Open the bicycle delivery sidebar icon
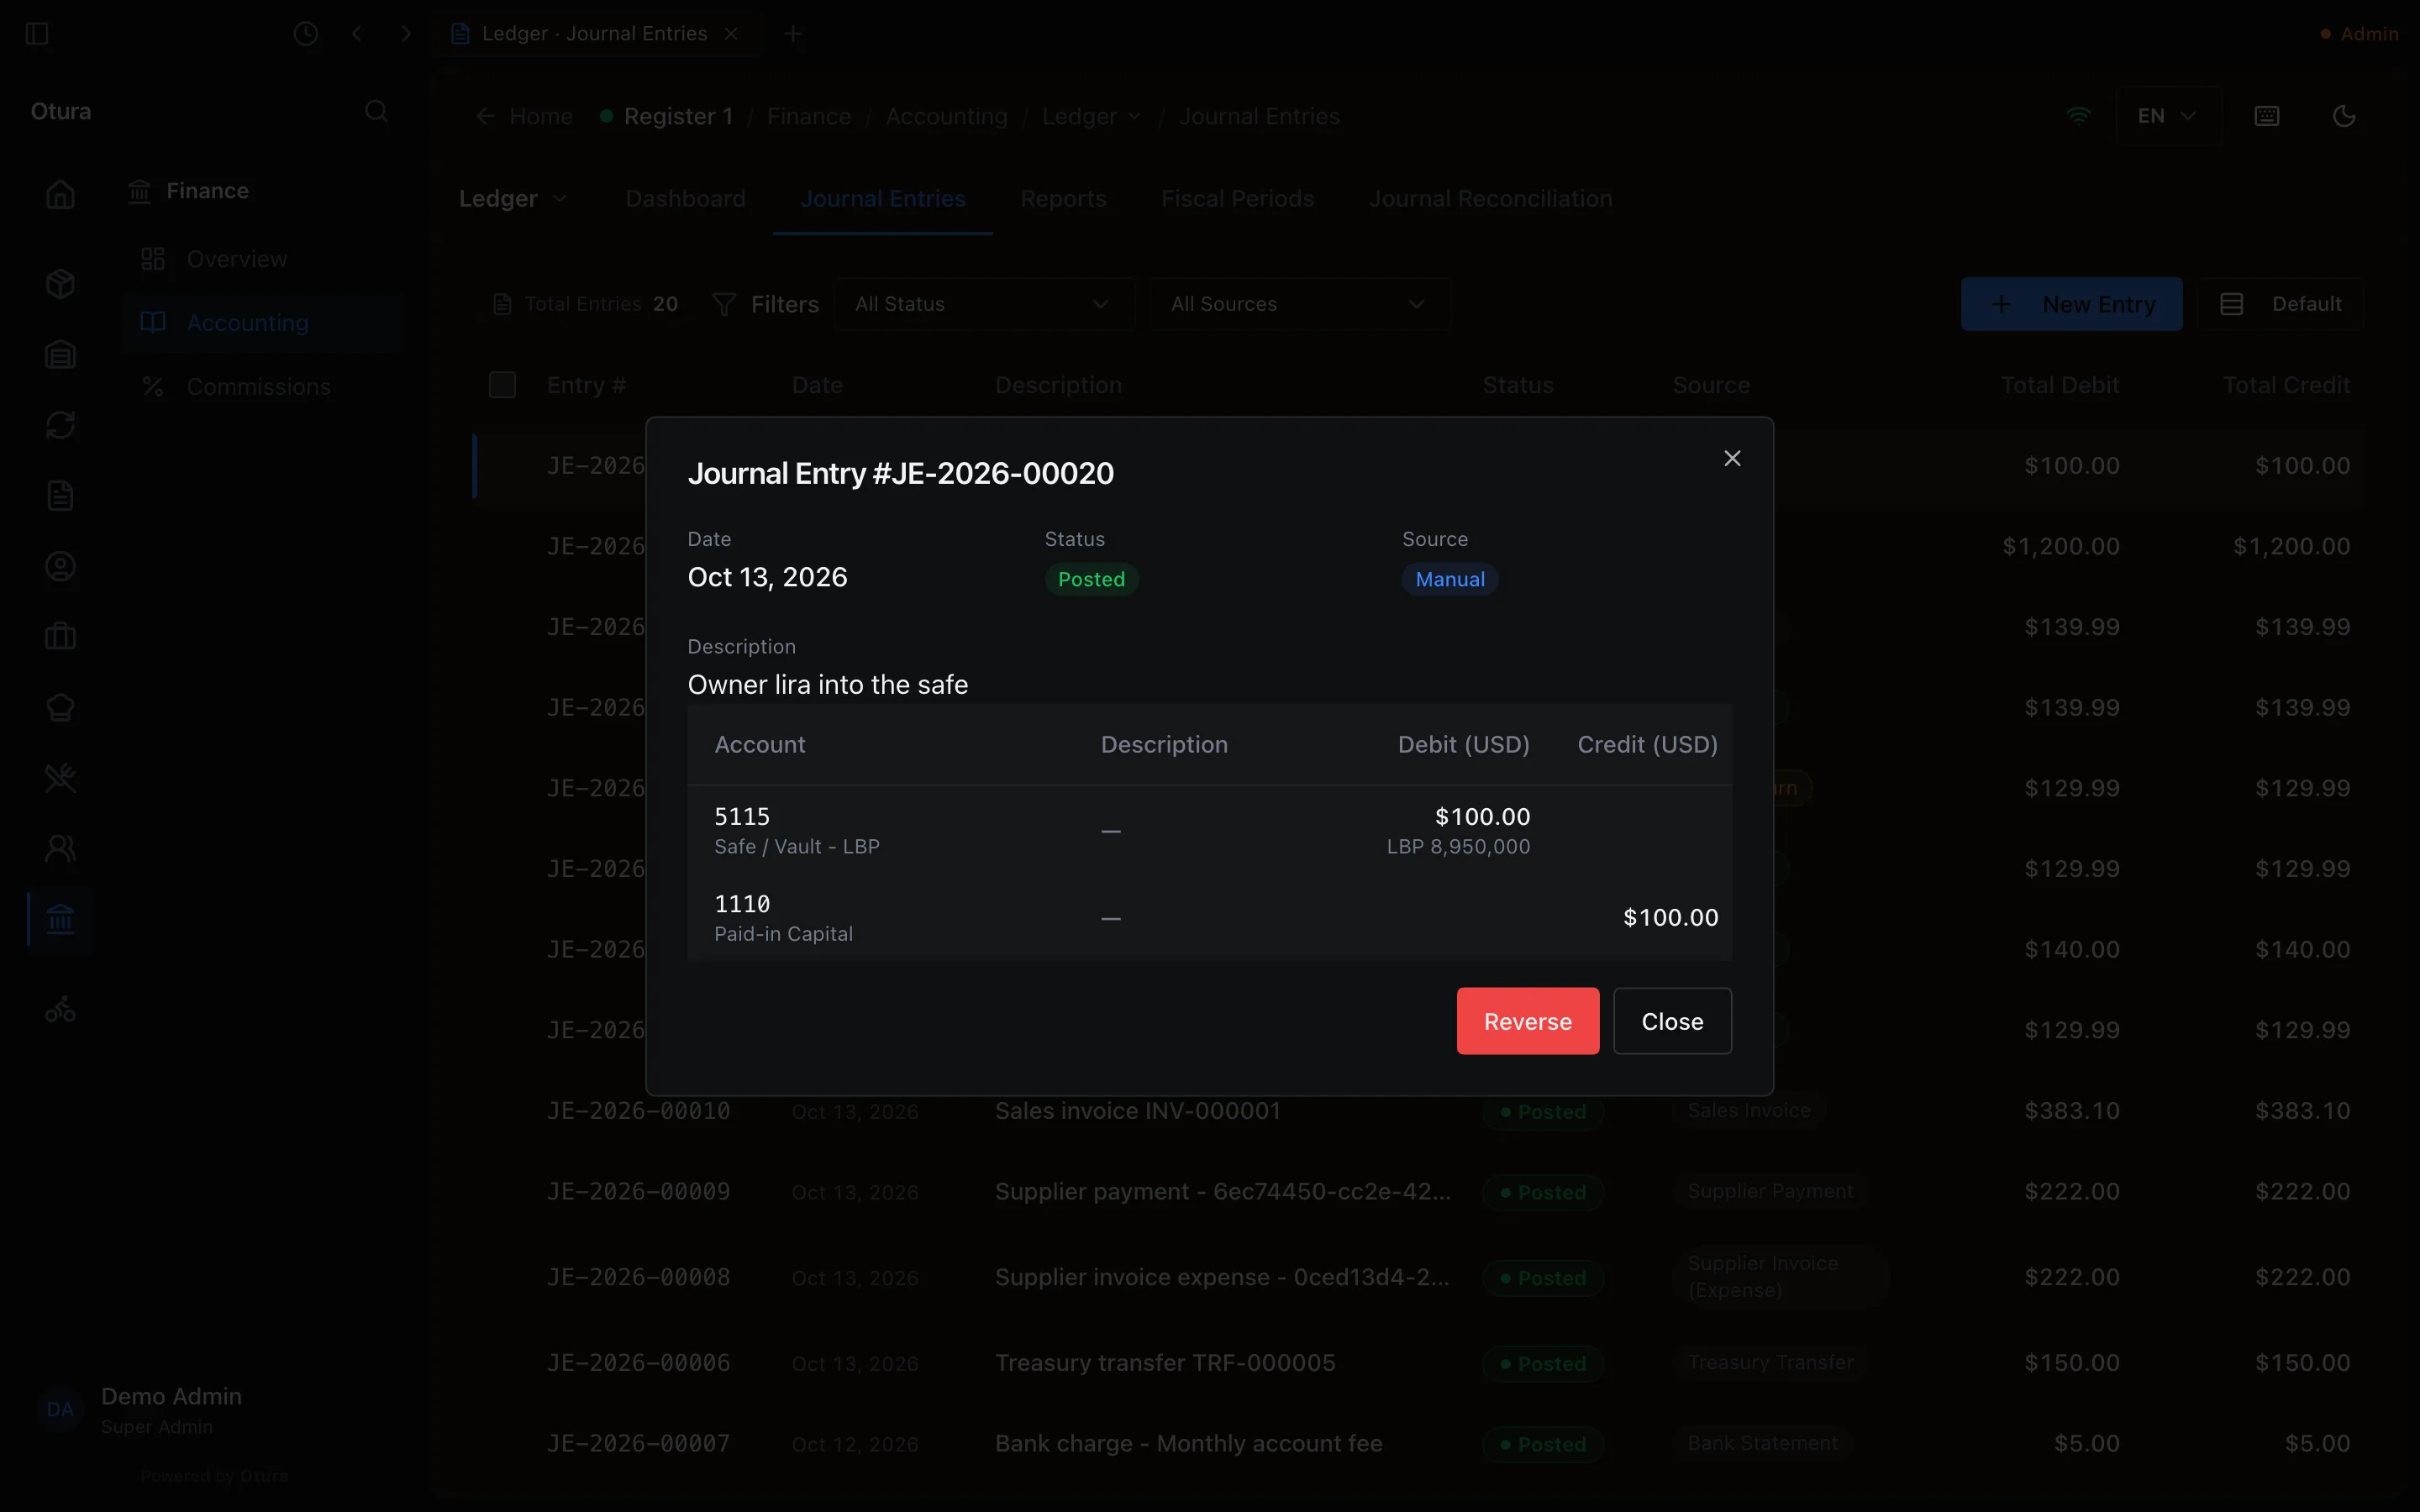Screen dimensions: 2420x1512 pyautogui.click(x=61, y=1009)
